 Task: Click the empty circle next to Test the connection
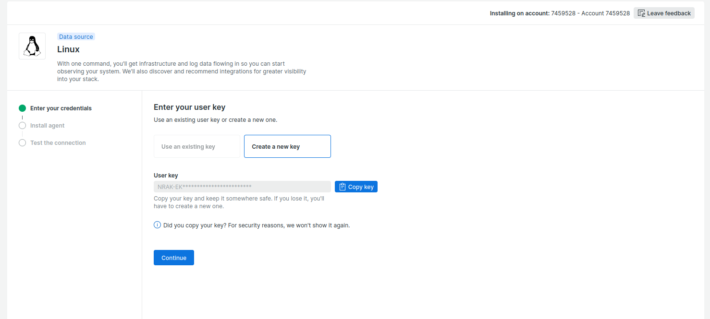point(22,143)
